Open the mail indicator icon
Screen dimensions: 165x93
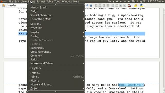coord(121,2)
